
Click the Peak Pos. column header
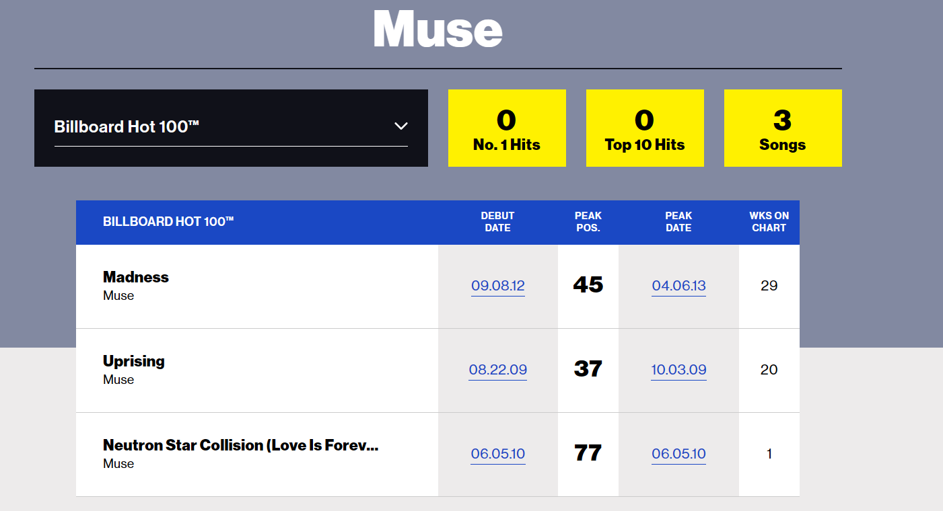click(x=588, y=222)
